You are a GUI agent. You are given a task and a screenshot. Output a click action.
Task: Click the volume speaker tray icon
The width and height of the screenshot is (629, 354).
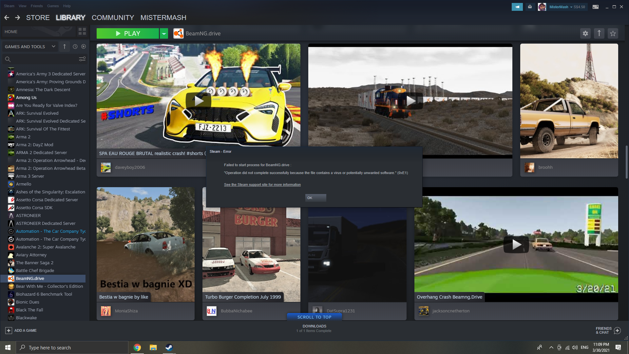(x=575, y=347)
